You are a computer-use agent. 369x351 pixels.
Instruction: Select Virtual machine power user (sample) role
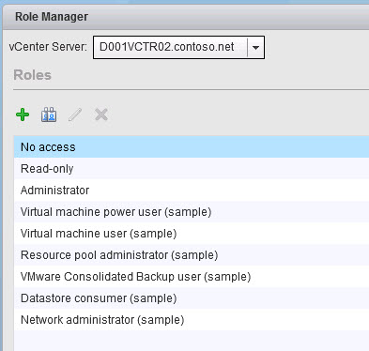pos(192,212)
